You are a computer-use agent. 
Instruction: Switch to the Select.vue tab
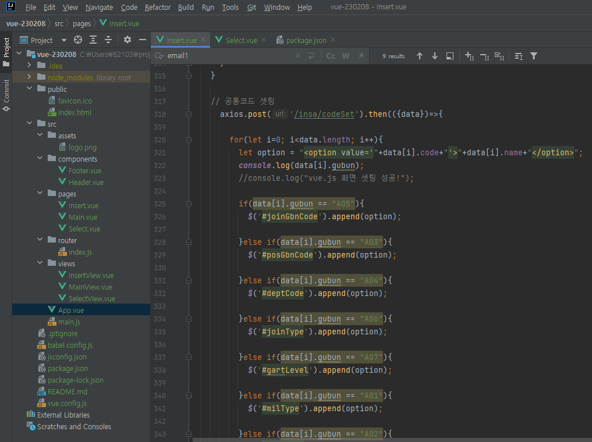click(x=241, y=40)
